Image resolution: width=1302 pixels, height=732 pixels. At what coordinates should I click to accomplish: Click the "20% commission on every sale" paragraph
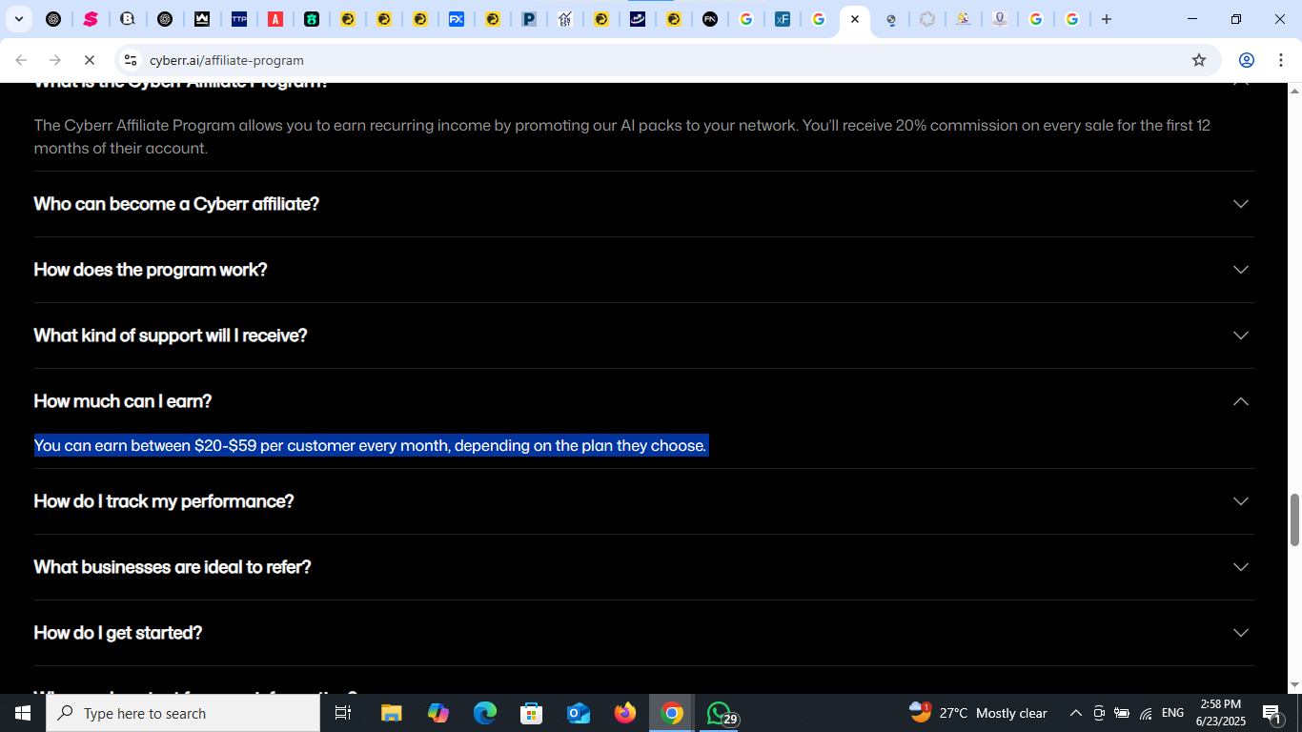click(x=622, y=136)
